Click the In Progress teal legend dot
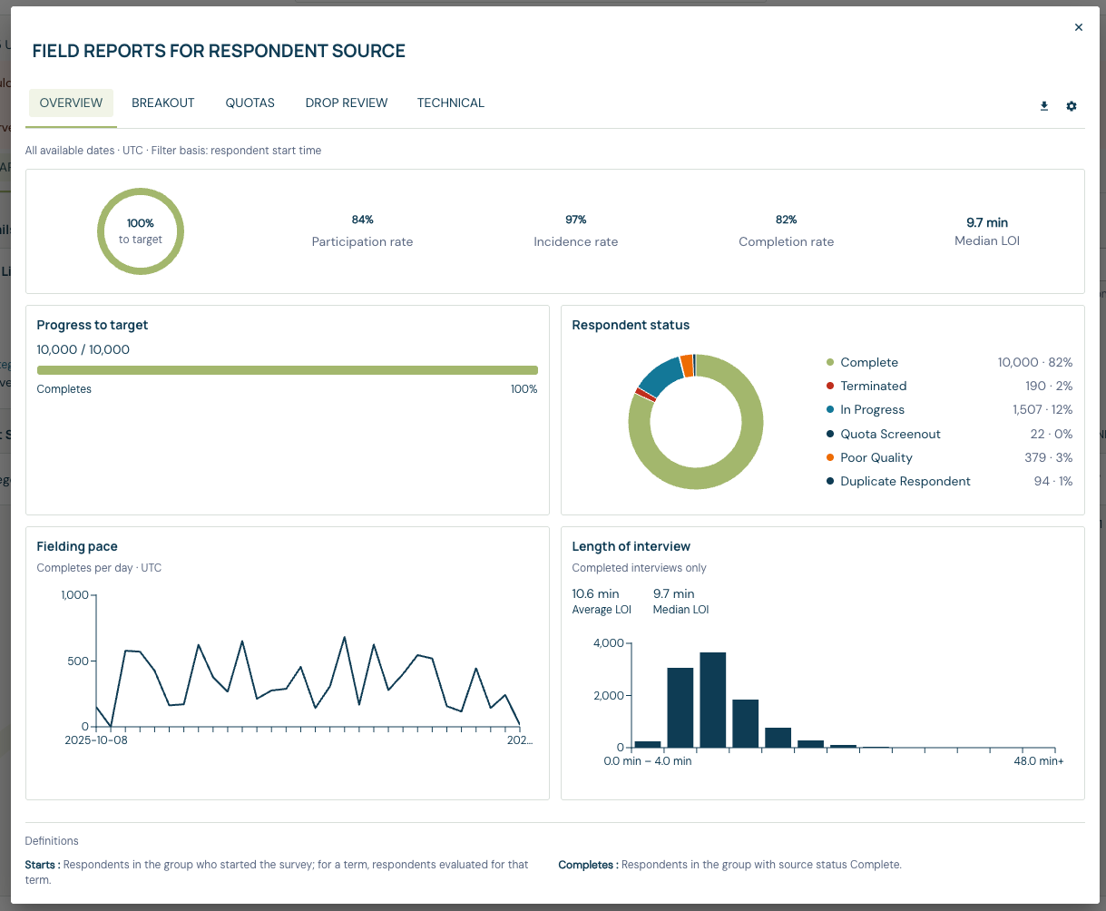 (x=830, y=409)
